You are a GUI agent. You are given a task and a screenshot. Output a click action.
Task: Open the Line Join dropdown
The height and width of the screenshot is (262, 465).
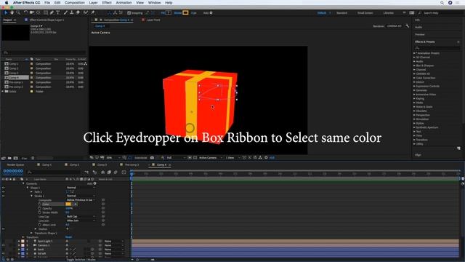pos(81,221)
